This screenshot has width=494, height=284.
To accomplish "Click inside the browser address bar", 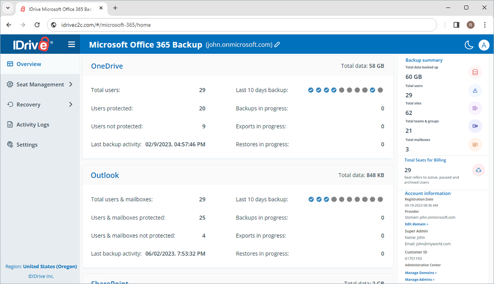I will [x=162, y=25].
